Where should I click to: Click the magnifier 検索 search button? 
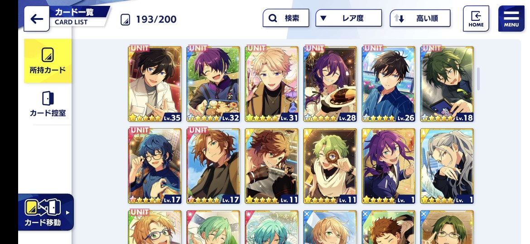click(x=286, y=18)
